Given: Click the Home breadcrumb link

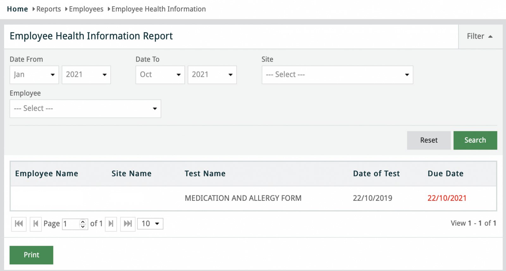Looking at the screenshot, I should point(17,9).
